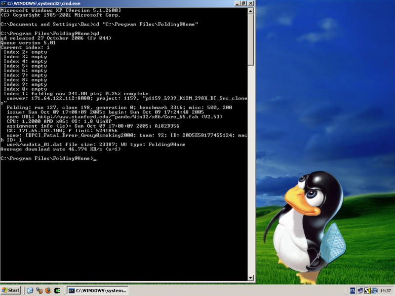Minimize the cmd.exe window
Screen dimensions: 395x296
pyautogui.click(x=237, y=3)
